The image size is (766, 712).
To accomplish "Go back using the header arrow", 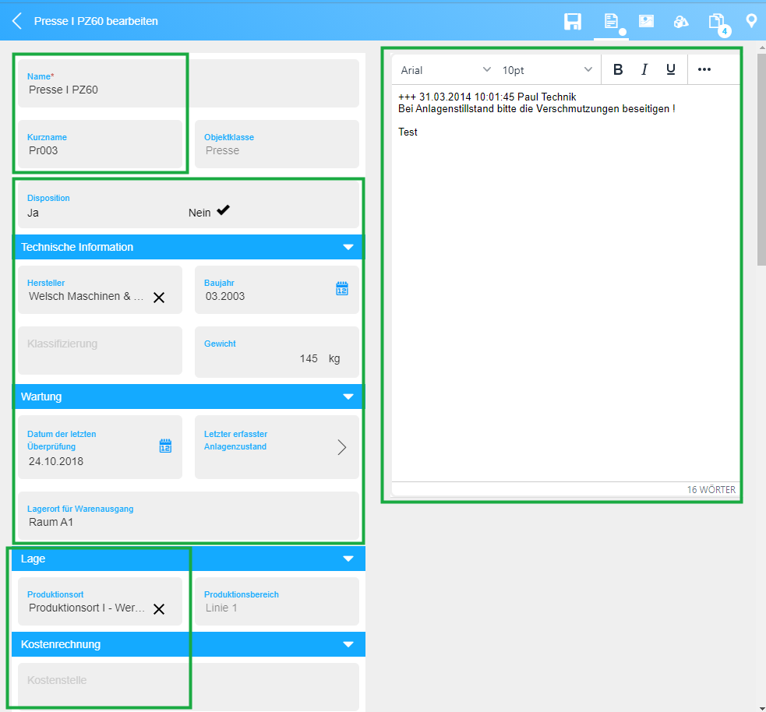I will [17, 21].
